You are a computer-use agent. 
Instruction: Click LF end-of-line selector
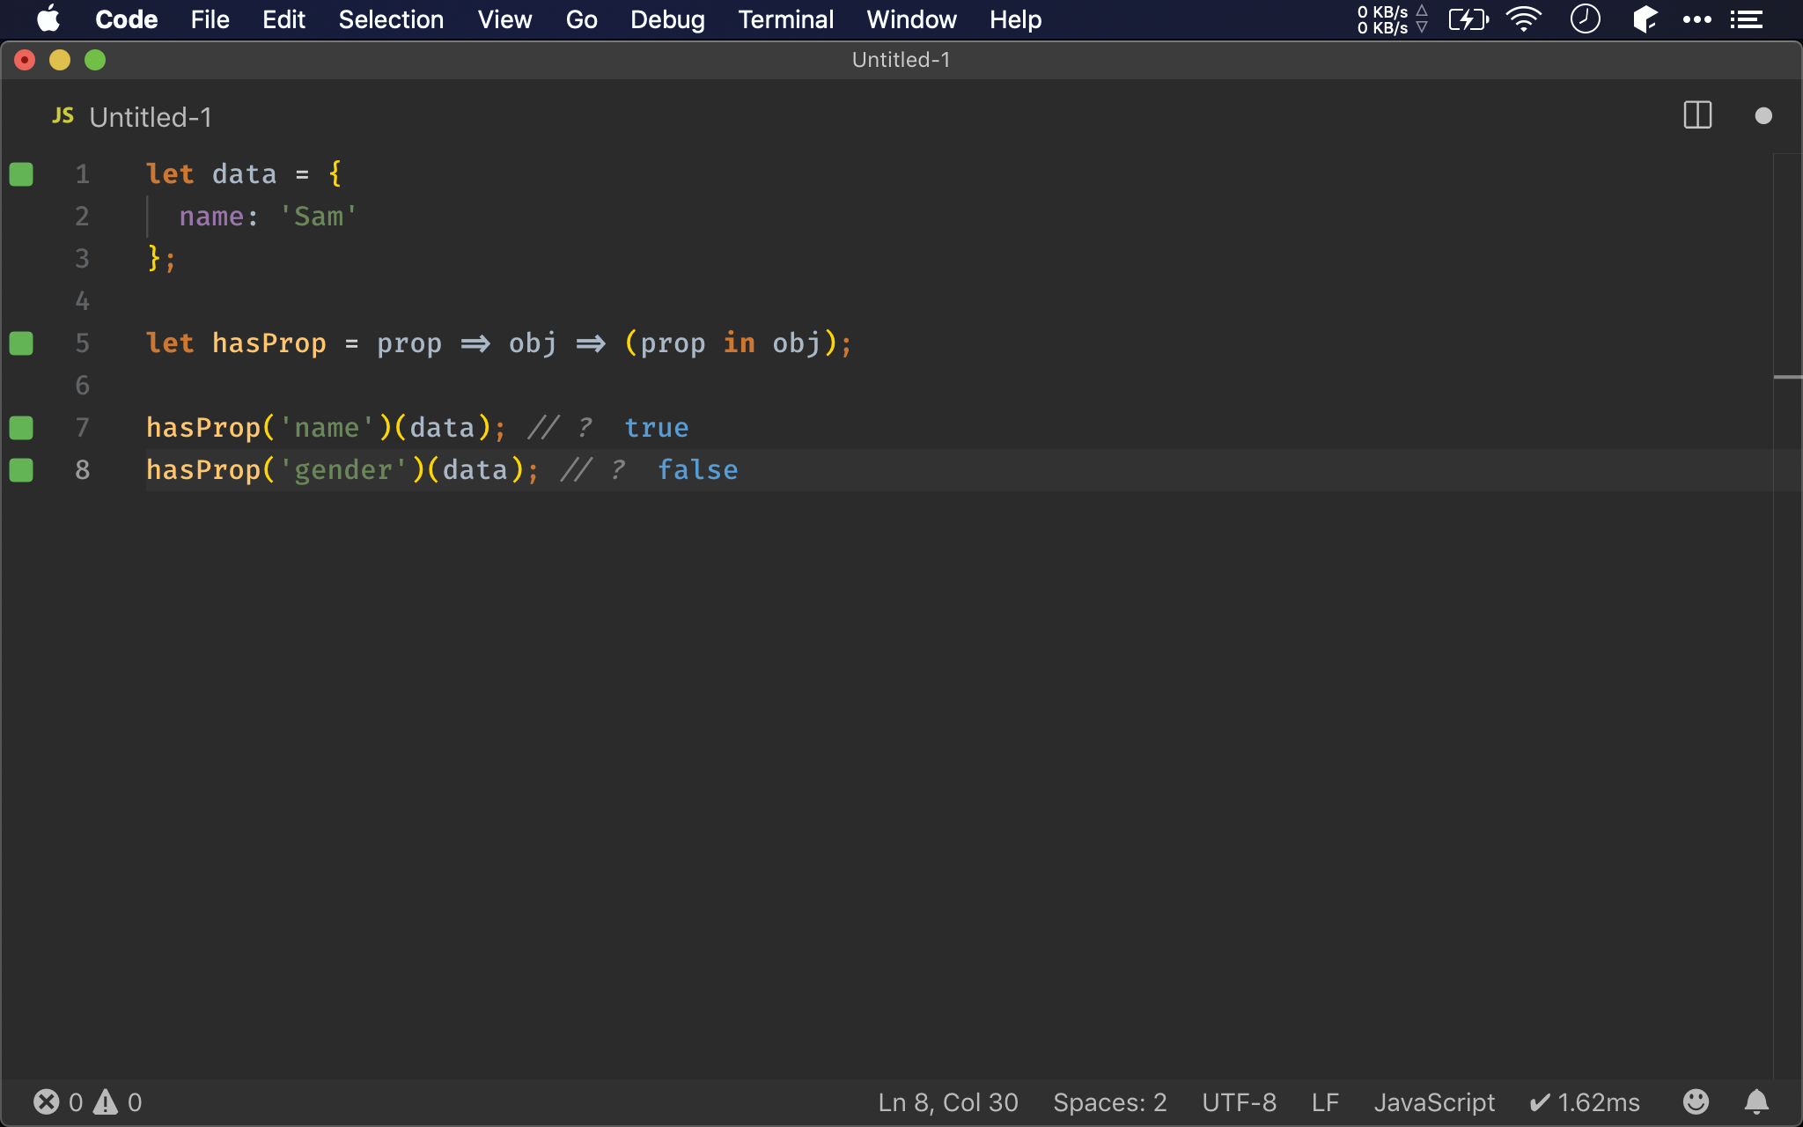[1325, 1102]
